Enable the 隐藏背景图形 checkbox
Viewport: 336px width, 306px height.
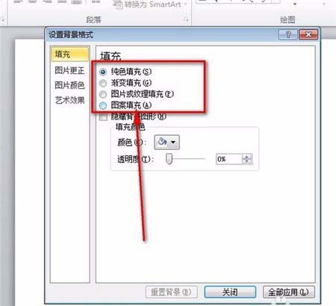coord(103,116)
